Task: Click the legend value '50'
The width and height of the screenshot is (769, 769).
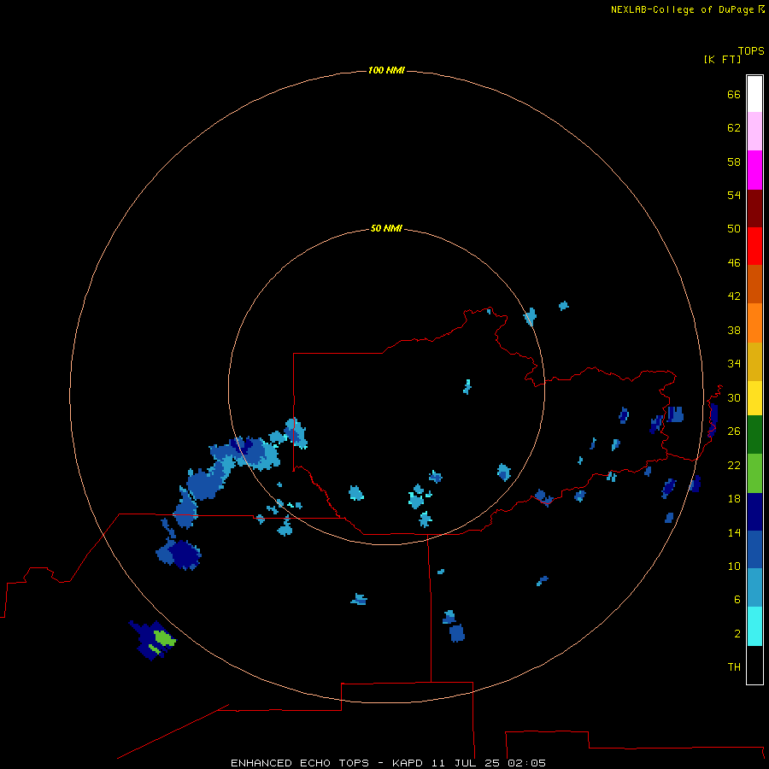Action: tap(734, 229)
